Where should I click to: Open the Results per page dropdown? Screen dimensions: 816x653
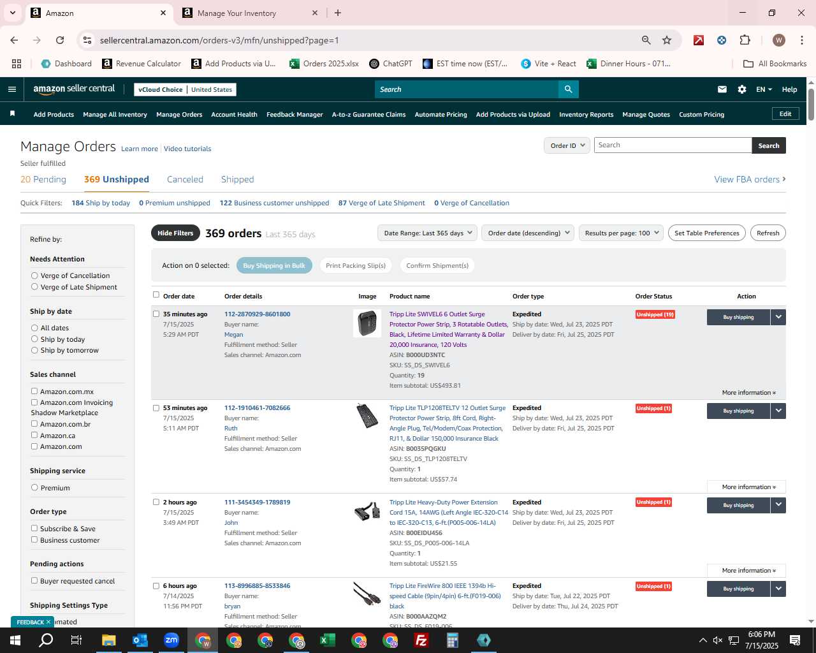tap(621, 233)
